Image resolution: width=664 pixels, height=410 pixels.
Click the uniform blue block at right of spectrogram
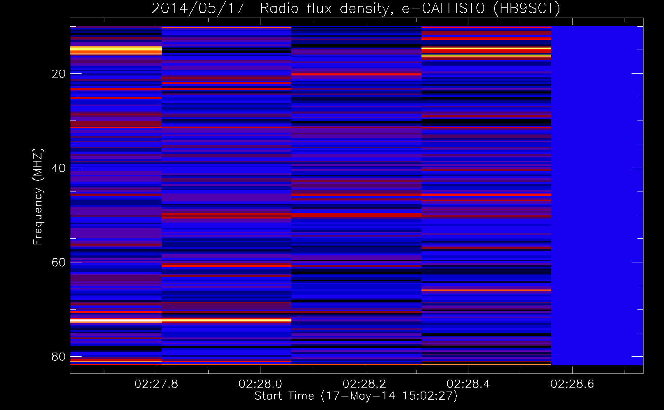click(x=597, y=196)
